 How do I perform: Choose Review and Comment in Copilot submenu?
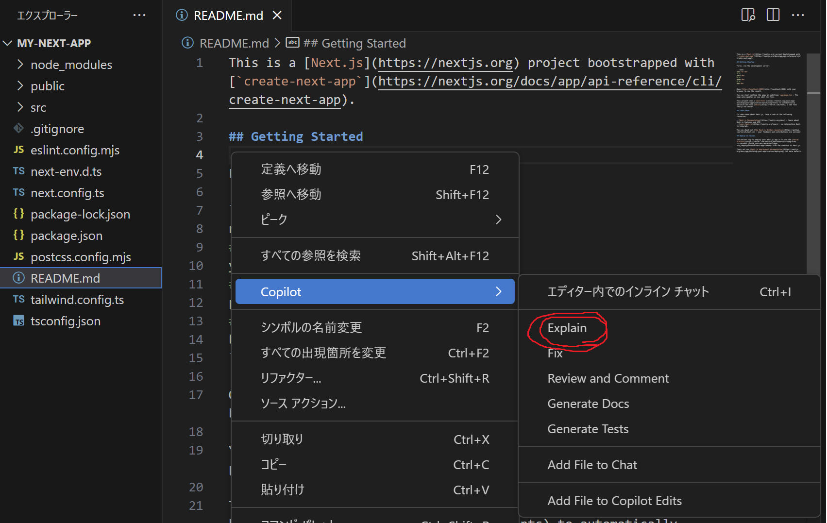pos(669,378)
